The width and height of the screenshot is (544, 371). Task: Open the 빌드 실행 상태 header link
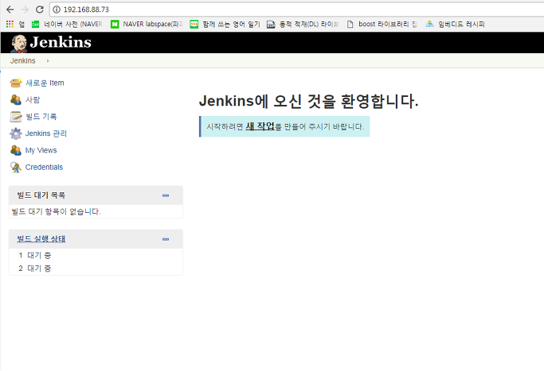click(41, 239)
